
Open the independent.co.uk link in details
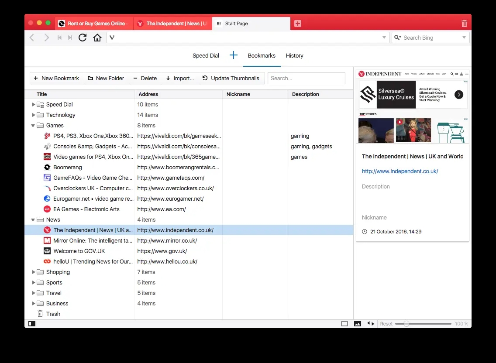pyautogui.click(x=400, y=171)
